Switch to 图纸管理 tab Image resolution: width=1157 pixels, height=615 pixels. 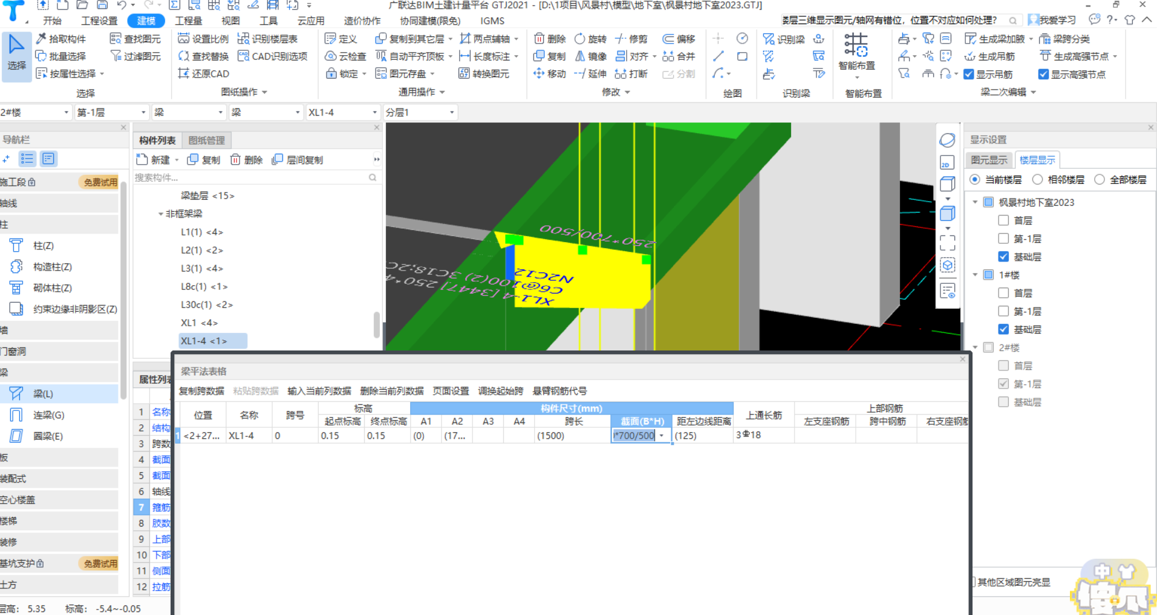(206, 140)
